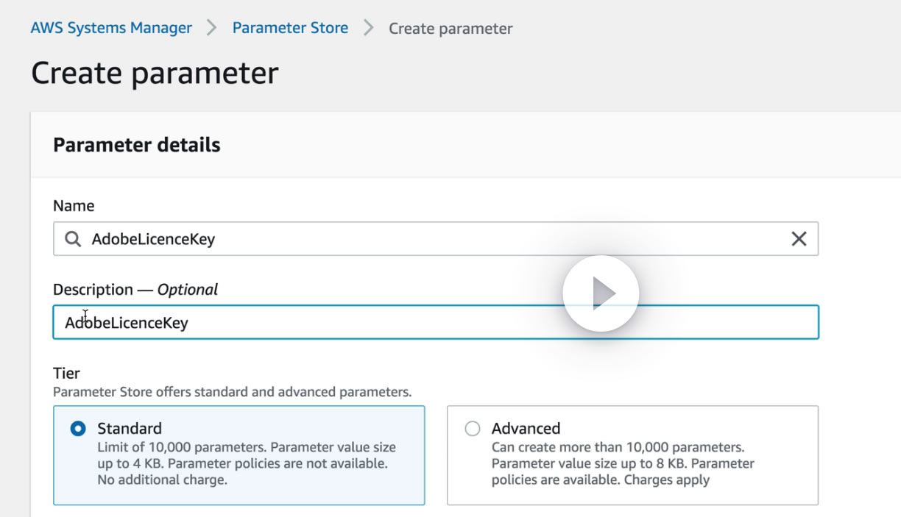Screen dimensions: 901x517
Task: Click the Name field label
Action: (74, 206)
